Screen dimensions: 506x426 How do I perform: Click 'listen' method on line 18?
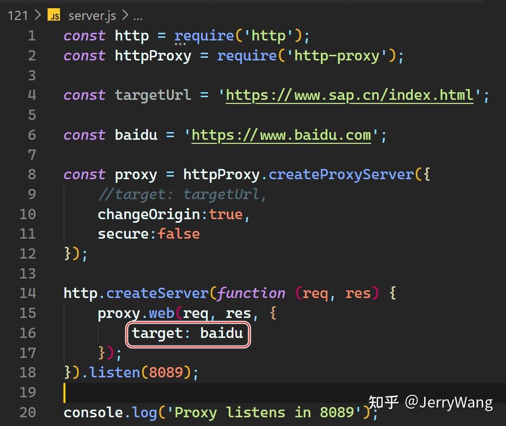[114, 372]
